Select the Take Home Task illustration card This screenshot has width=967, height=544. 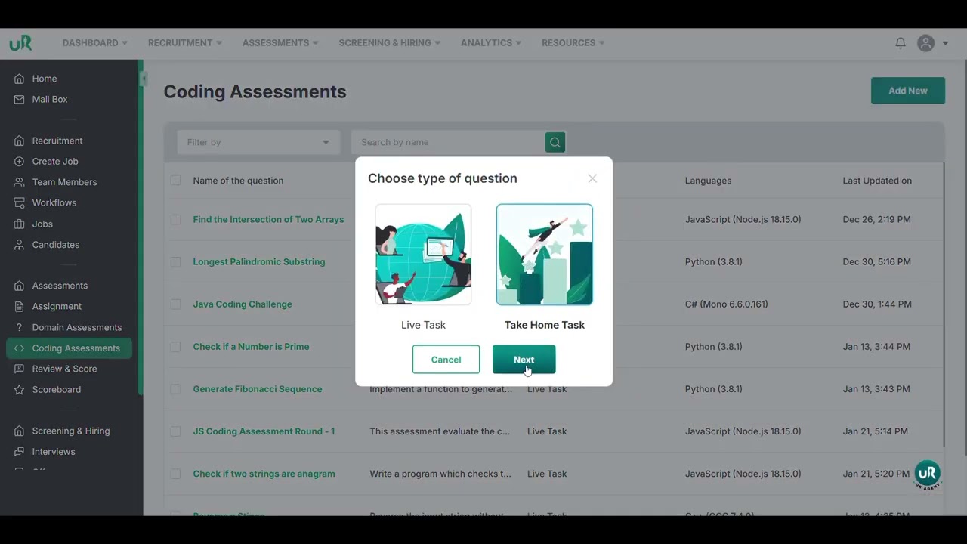pyautogui.click(x=545, y=255)
